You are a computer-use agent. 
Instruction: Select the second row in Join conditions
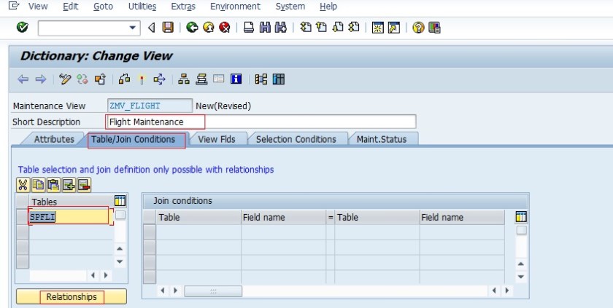pos(149,247)
